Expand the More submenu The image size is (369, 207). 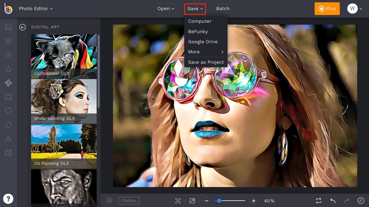206,52
